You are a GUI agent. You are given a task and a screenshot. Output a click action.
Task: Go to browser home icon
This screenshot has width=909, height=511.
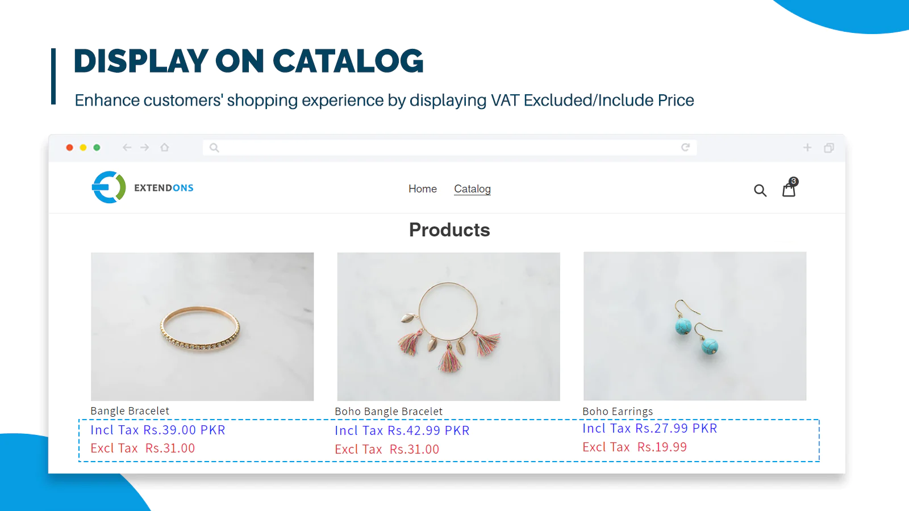(165, 148)
